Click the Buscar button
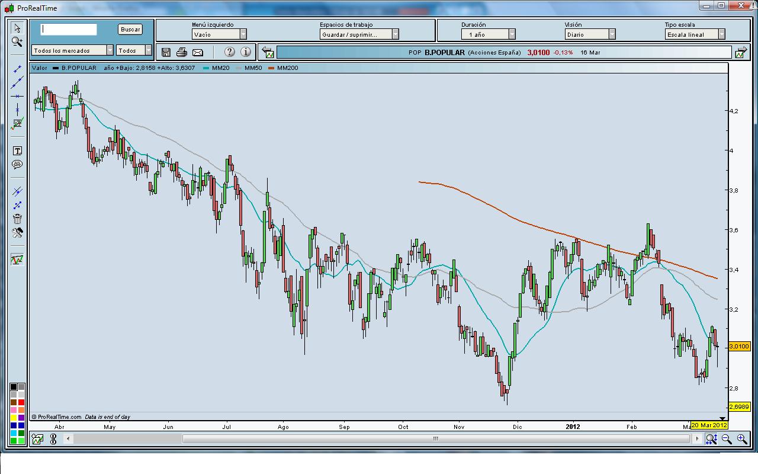Viewport: 758px width, 474px height. [x=130, y=29]
